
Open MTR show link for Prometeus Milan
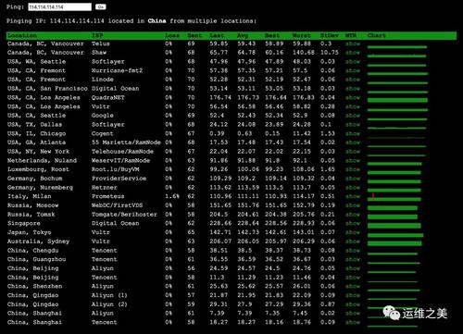coord(353,196)
